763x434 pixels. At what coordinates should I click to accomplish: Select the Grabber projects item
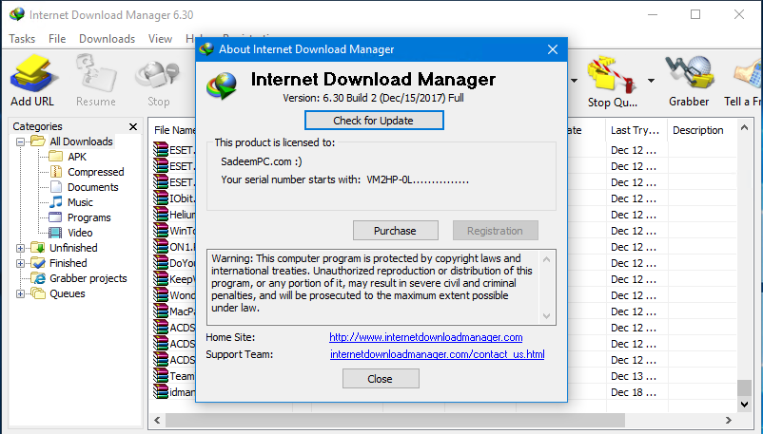(88, 278)
